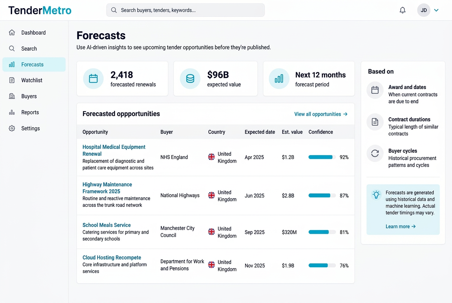Click the Contract durations document icon
This screenshot has width=452, height=303.
click(375, 122)
